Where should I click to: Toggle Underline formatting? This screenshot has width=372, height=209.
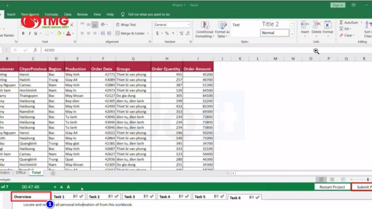pos(36,33)
